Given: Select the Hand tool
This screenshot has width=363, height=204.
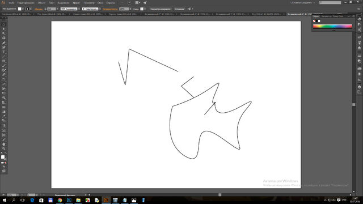Looking at the screenshot, I should (x=4, y=144).
